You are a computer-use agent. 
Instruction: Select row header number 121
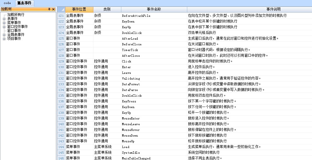pos(61,15)
